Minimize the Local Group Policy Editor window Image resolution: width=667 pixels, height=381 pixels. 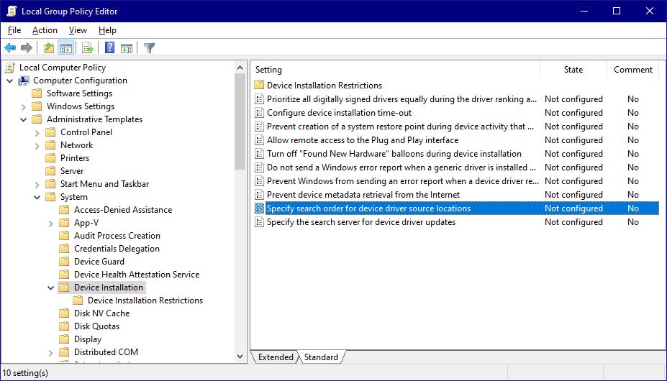click(x=584, y=11)
